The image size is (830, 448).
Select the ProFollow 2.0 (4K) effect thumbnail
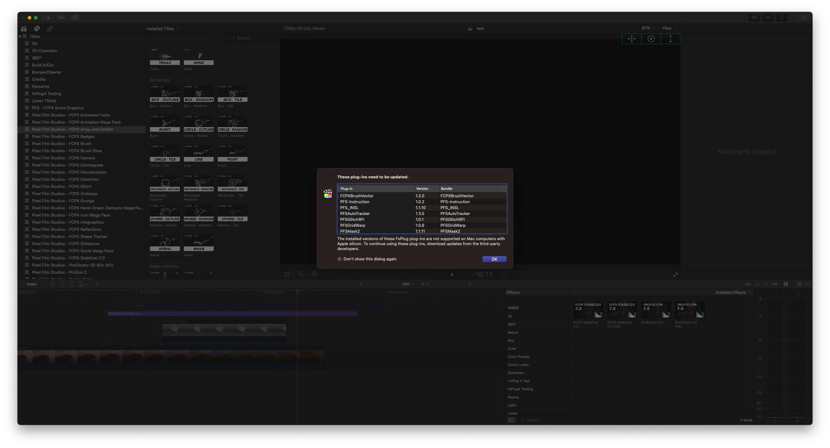tap(690, 310)
